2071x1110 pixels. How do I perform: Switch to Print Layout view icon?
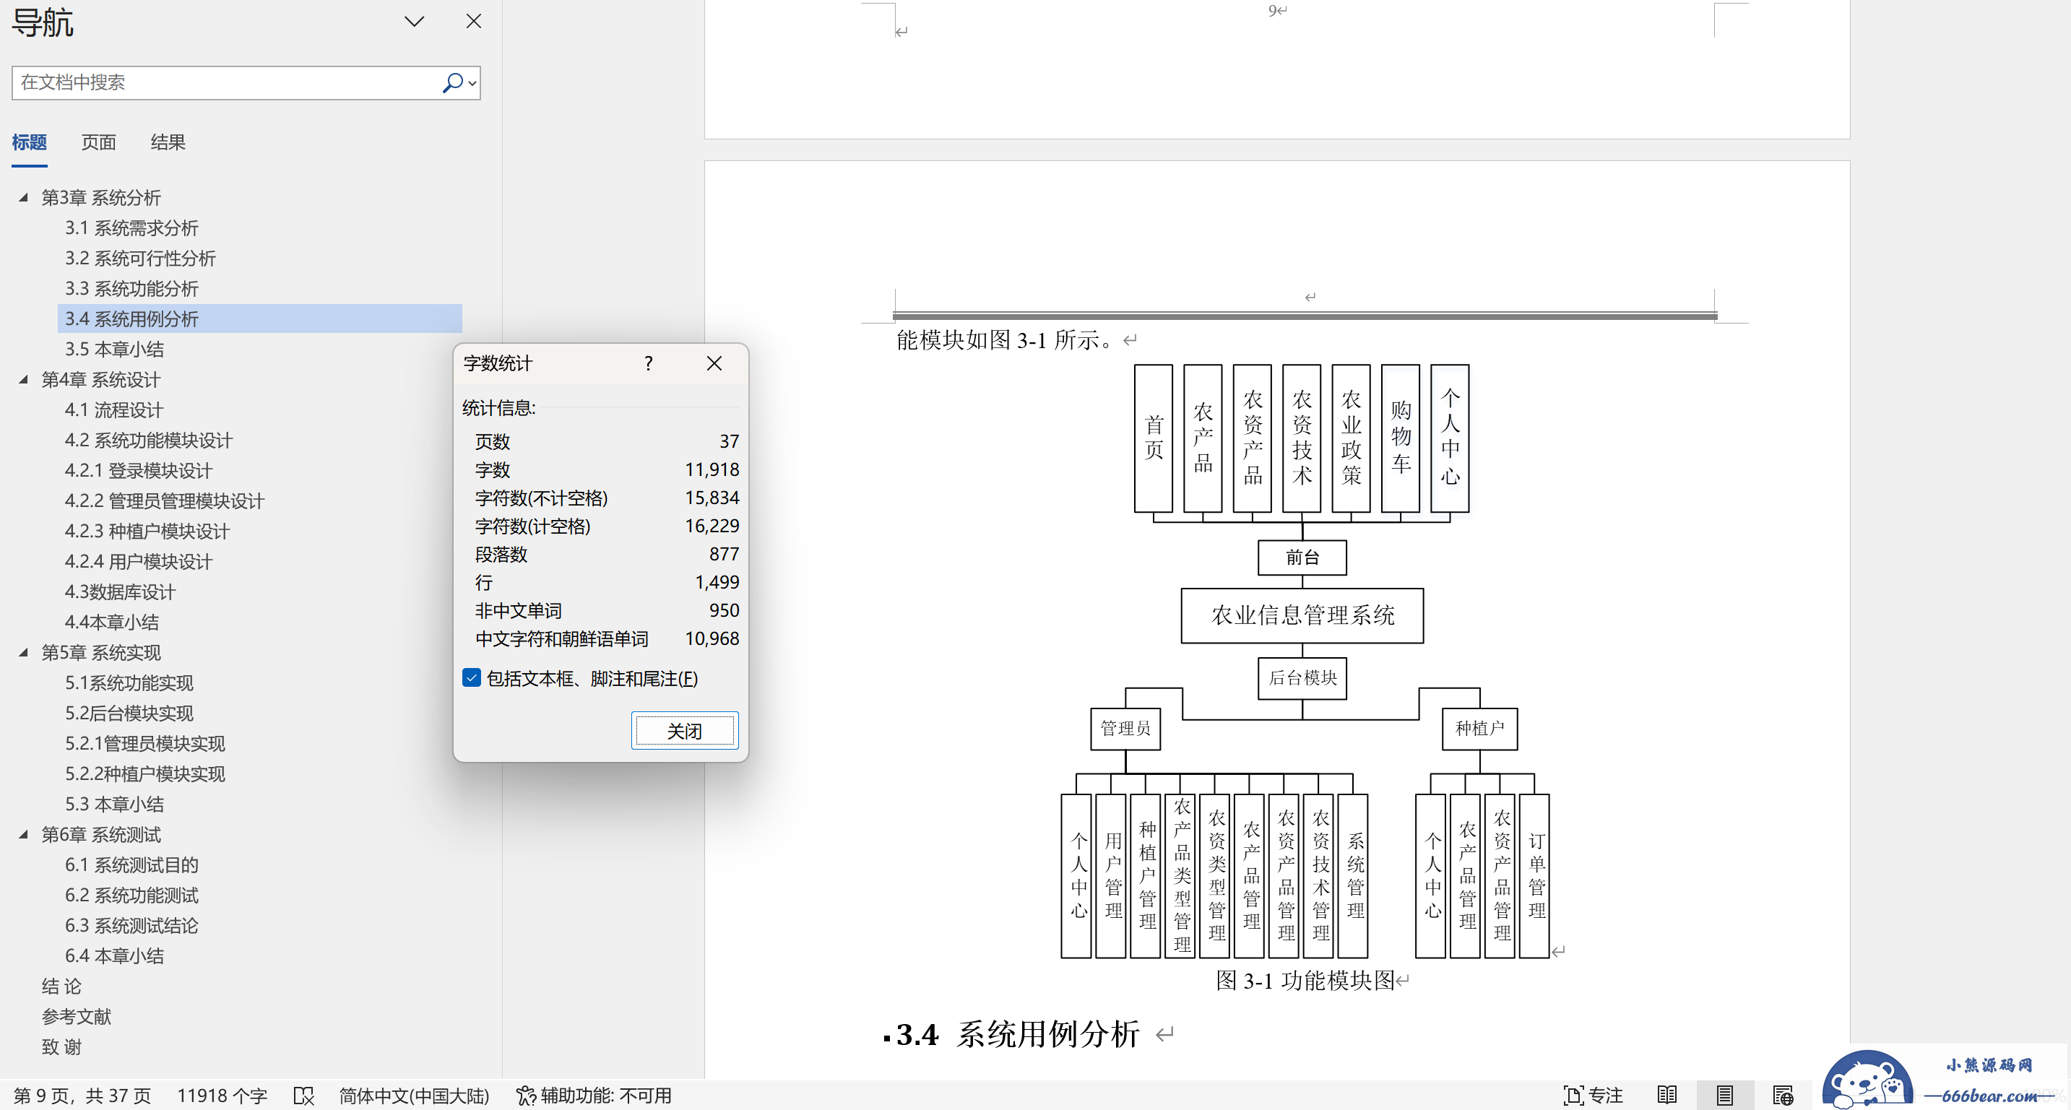tap(1724, 1096)
